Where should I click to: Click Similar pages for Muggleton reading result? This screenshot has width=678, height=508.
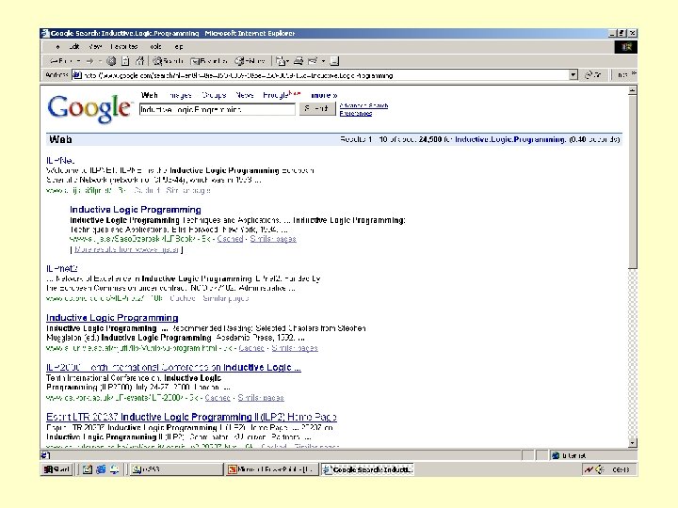tap(295, 348)
